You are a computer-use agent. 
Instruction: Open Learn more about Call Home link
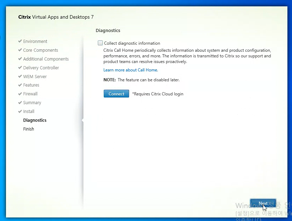[x=131, y=70]
